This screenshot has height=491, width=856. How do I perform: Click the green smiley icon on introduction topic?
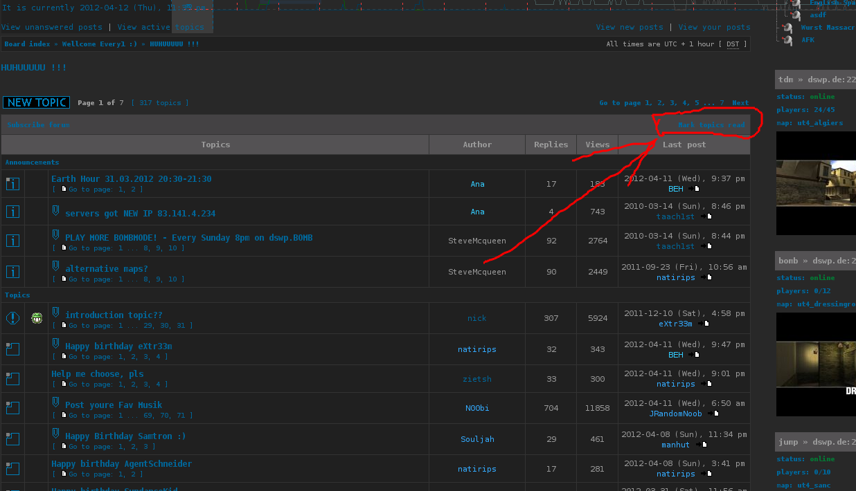[x=37, y=318]
